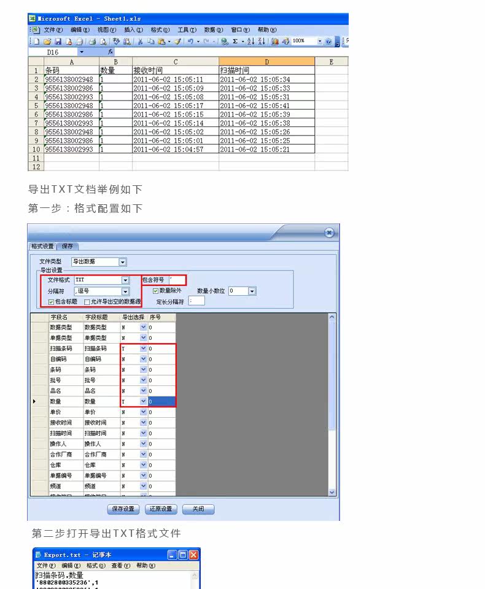Screen dimensions: 485x589
Task: Open the 分隔符 逗号 dropdown
Action: click(125, 291)
